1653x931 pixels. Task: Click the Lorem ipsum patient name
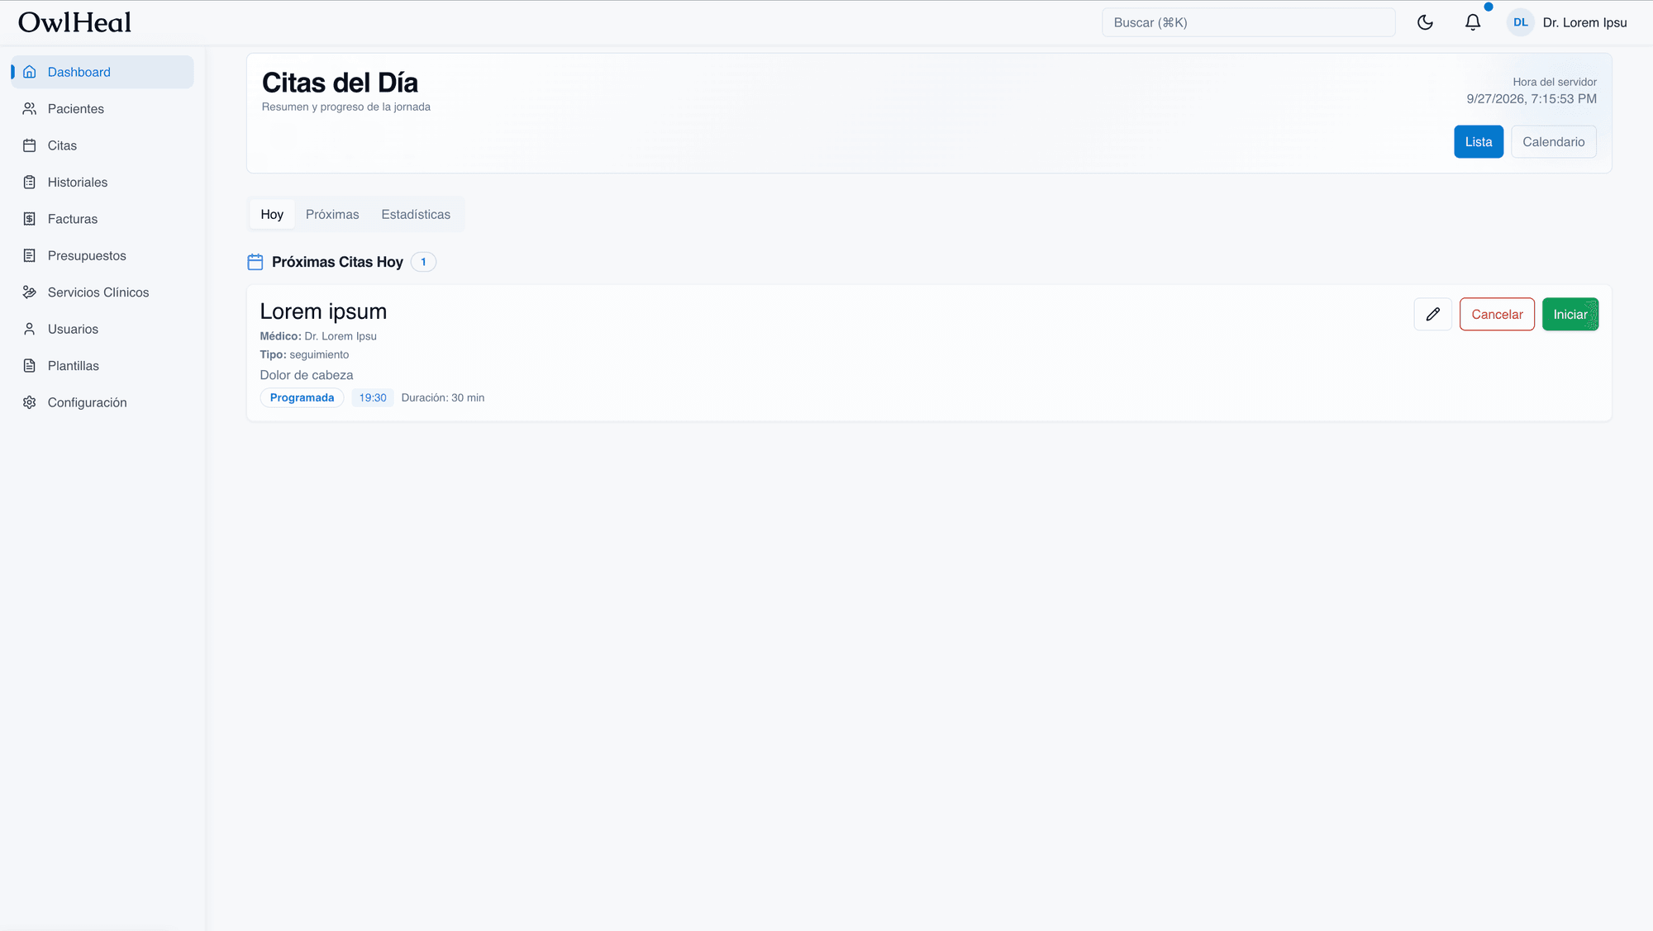(323, 311)
